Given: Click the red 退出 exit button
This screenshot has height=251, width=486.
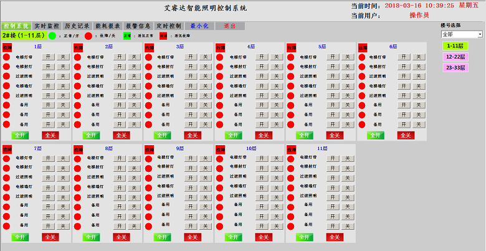Looking at the screenshot, I should 229,26.
